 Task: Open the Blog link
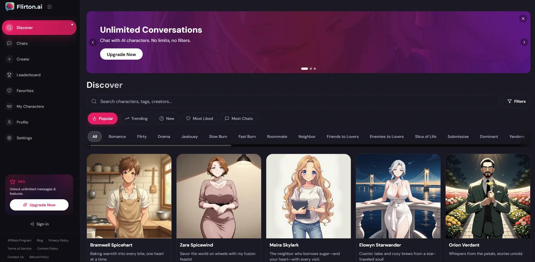[40, 240]
